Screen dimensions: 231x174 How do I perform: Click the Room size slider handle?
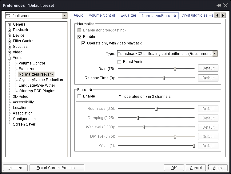[157, 109]
